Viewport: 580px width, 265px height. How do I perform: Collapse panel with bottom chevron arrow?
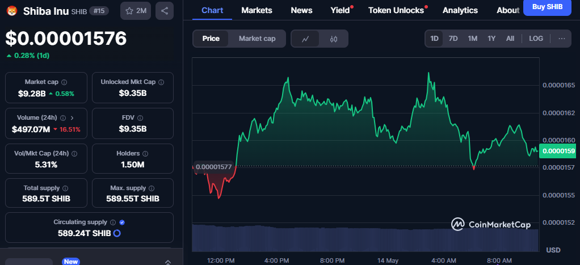pos(167,262)
